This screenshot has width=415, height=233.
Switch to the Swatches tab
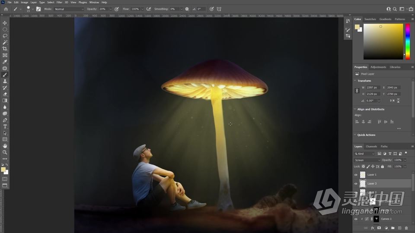pyautogui.click(x=370, y=19)
